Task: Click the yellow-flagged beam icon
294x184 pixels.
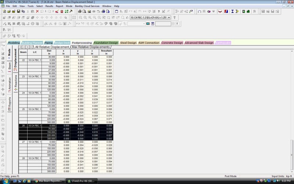Action: [237, 11]
